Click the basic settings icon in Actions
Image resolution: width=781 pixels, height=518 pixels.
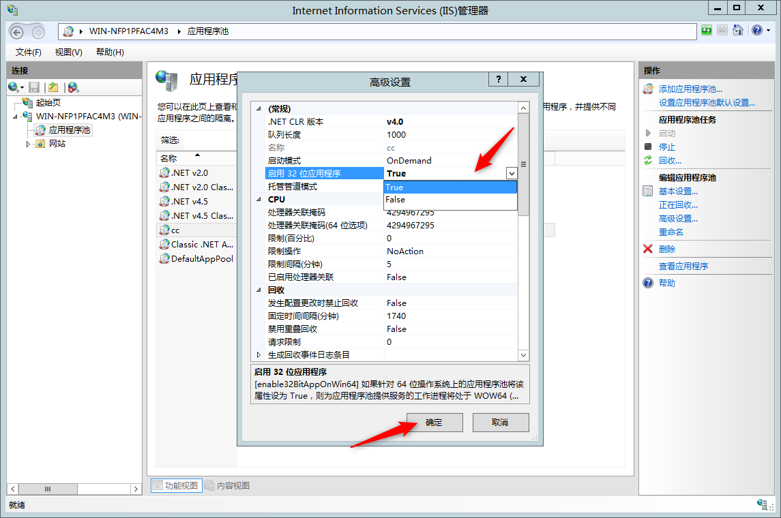tap(647, 191)
